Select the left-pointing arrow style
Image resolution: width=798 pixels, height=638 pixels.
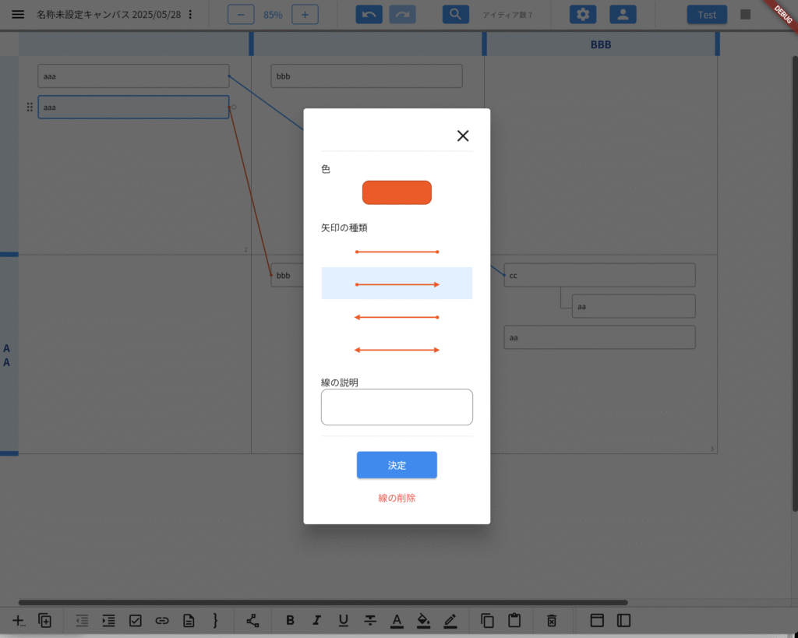(x=397, y=317)
